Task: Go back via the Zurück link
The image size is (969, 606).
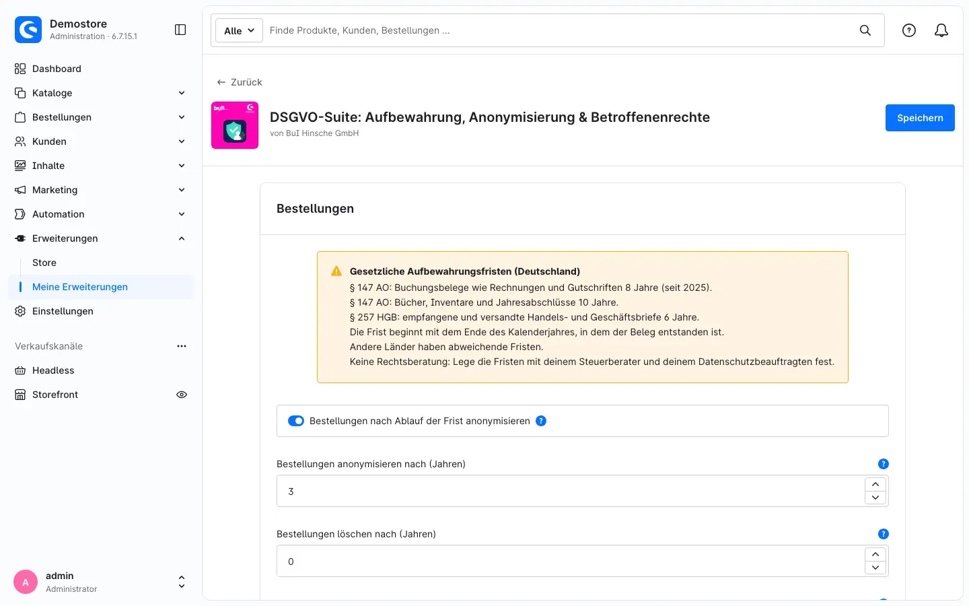Action: coord(240,82)
